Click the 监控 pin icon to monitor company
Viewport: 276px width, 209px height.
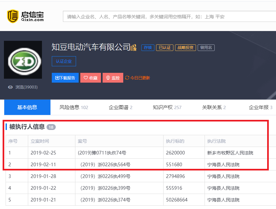108,78
